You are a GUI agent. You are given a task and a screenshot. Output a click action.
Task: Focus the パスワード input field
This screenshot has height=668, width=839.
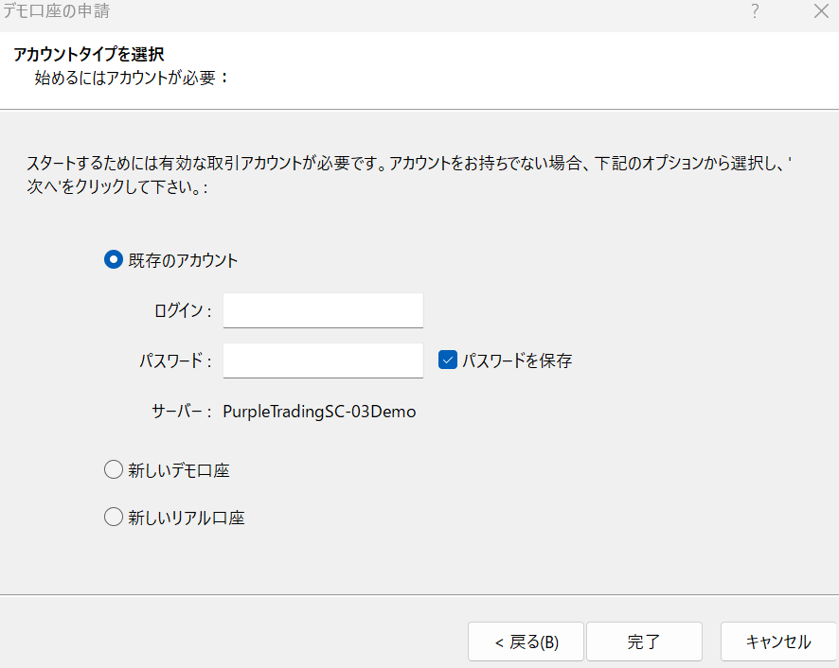323,360
